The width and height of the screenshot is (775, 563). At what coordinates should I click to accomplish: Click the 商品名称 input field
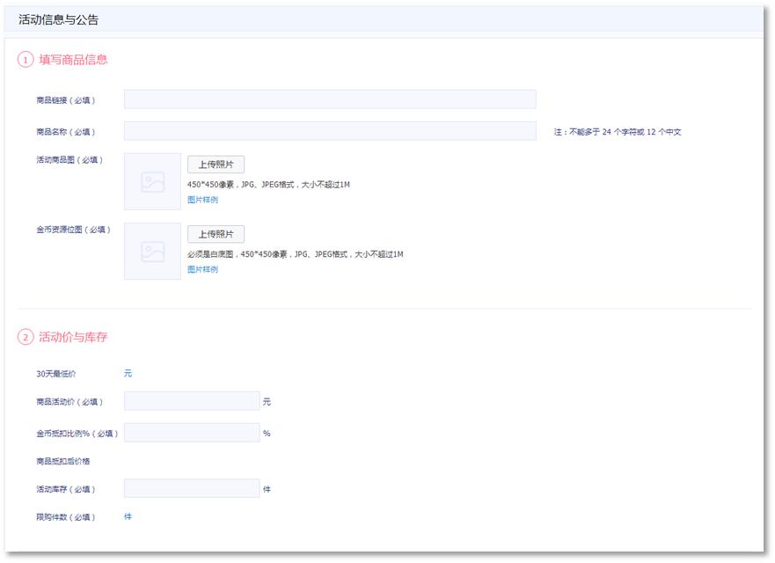pos(330,129)
